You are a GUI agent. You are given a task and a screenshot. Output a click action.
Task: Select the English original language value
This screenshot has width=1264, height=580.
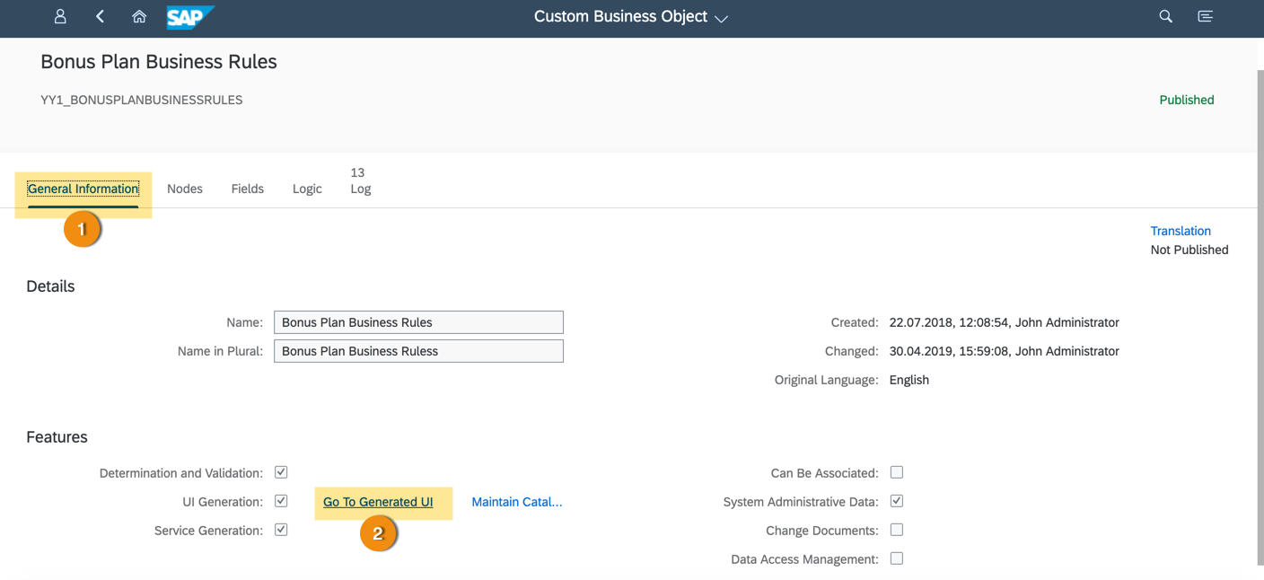[908, 380]
